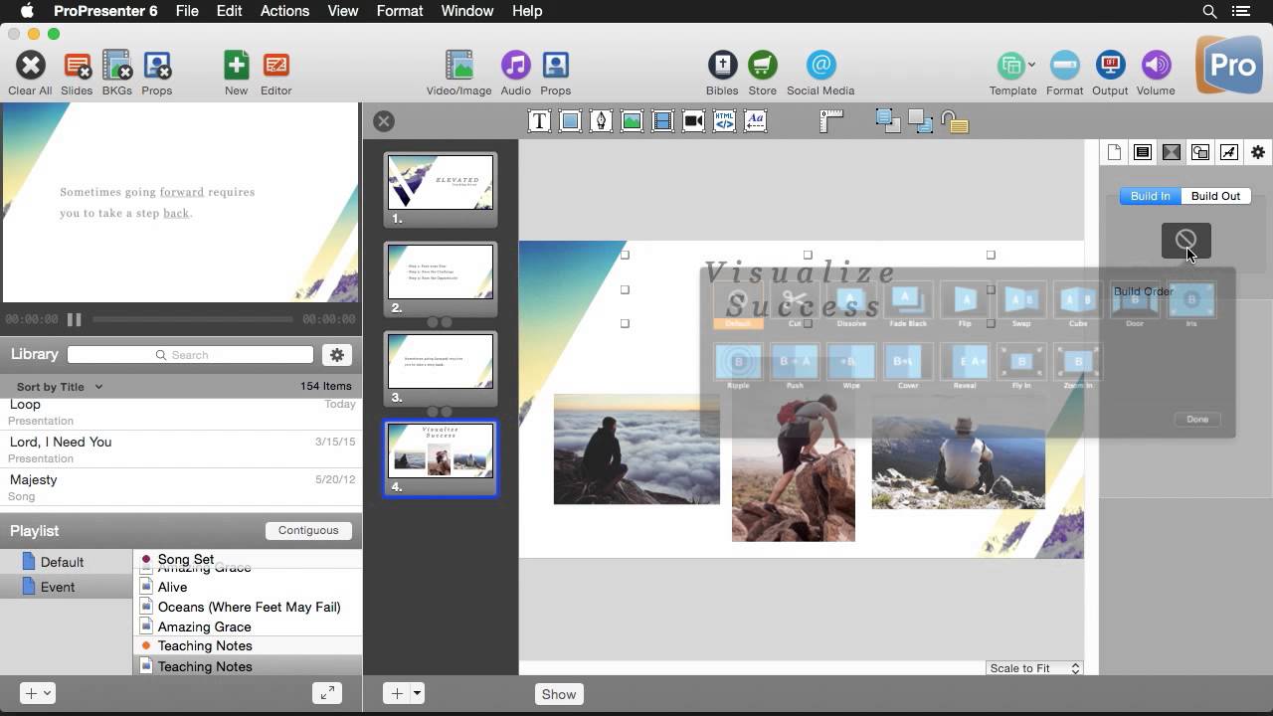Image resolution: width=1273 pixels, height=716 pixels.
Task: Add live video camera object
Action: (693, 121)
